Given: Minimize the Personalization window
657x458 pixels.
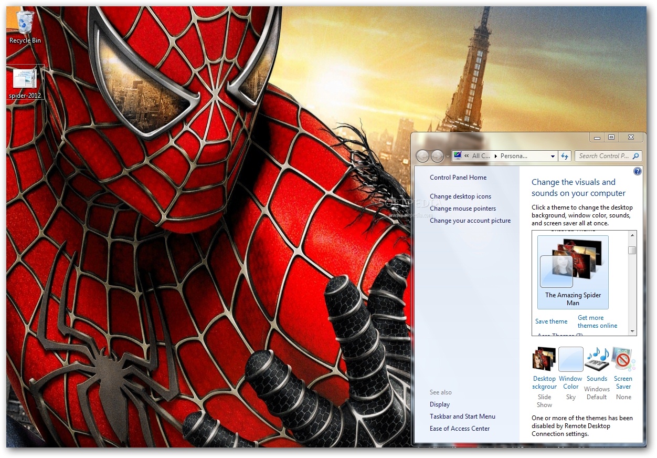Looking at the screenshot, I should (x=597, y=138).
